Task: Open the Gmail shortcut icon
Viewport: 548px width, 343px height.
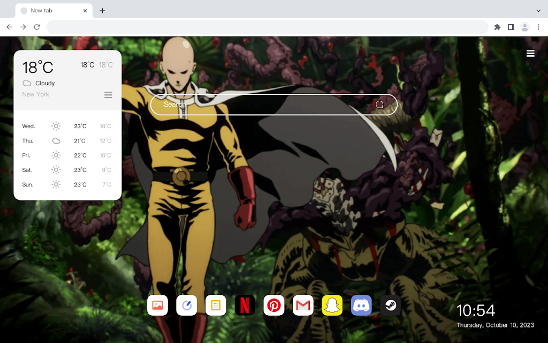Action: (x=303, y=305)
